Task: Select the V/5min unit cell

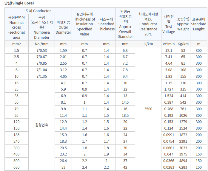Action: tap(169, 44)
